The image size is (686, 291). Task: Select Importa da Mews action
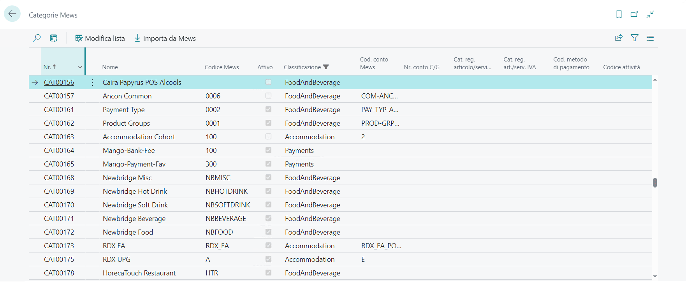tap(165, 38)
